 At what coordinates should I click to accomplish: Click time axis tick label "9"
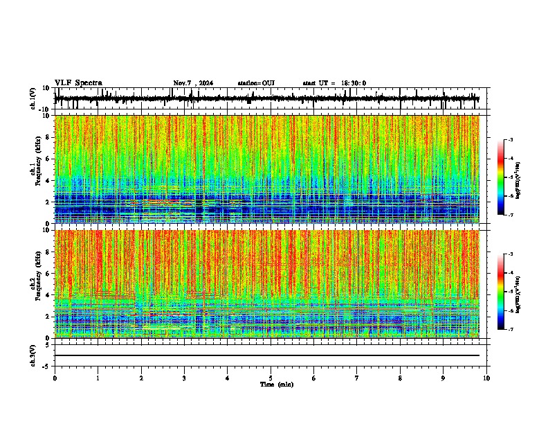pyautogui.click(x=443, y=378)
